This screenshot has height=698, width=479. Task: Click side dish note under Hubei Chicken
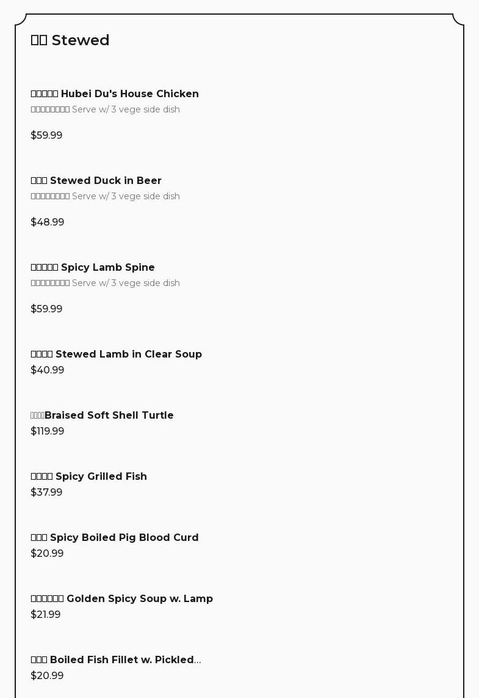[106, 109]
